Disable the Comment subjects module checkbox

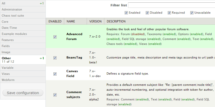[x=55, y=95]
